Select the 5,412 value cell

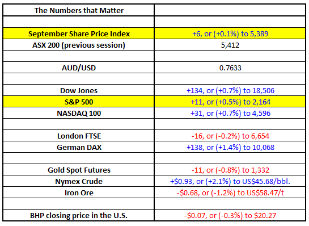(230, 45)
